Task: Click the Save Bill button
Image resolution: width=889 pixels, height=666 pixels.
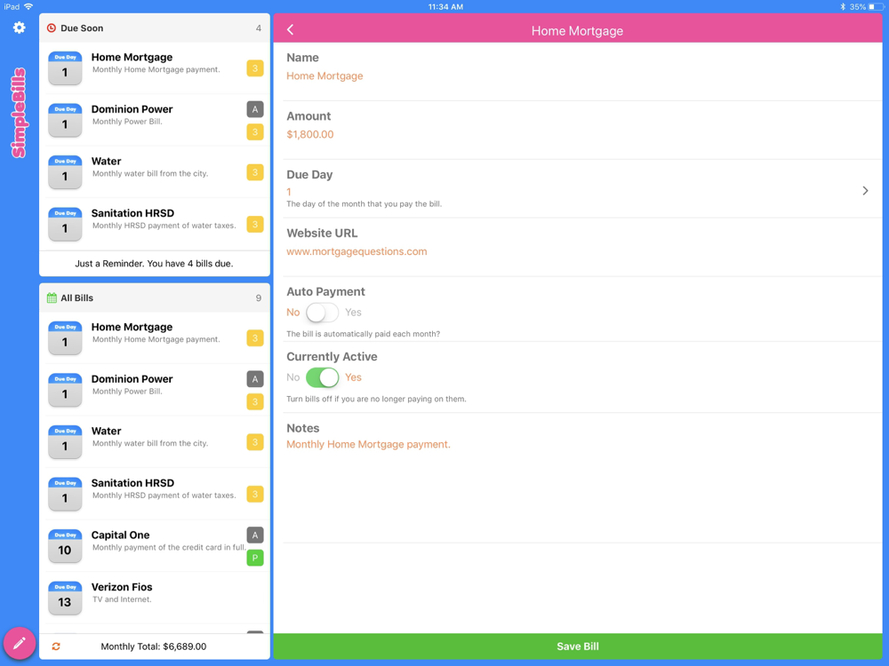Action: pos(578,646)
